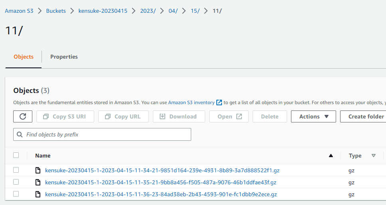
Task: Click the Objects (3) section heading
Action: tap(31, 90)
